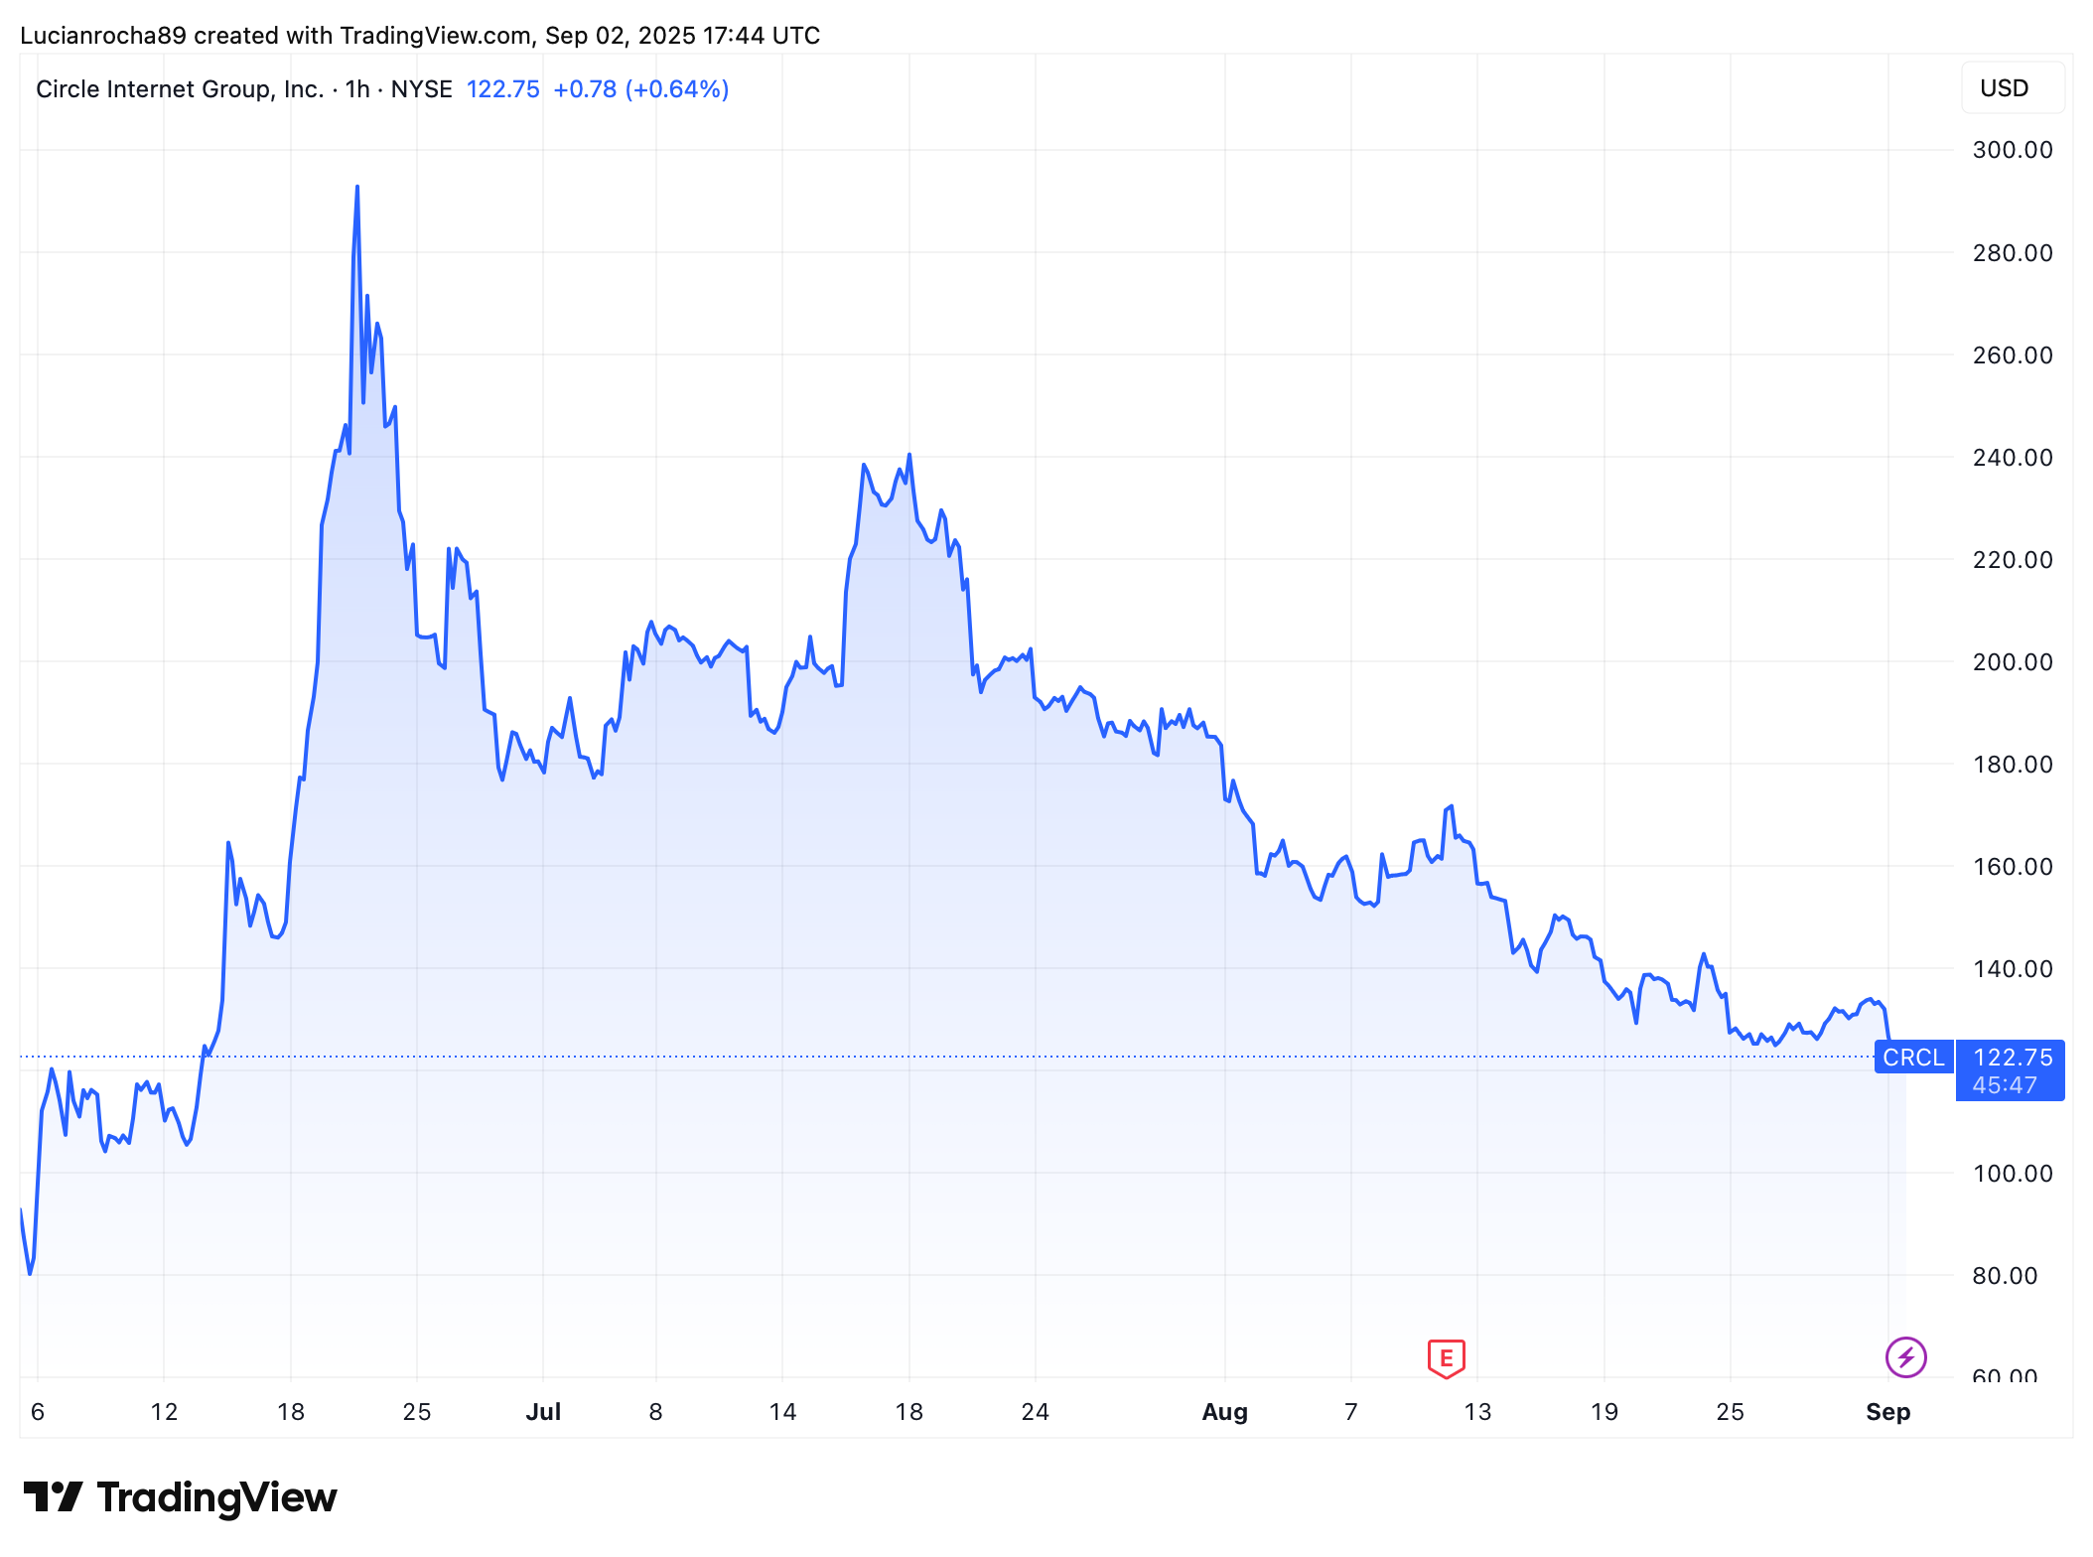
Task: Click the 200.00 price axis label
Action: tap(2012, 661)
